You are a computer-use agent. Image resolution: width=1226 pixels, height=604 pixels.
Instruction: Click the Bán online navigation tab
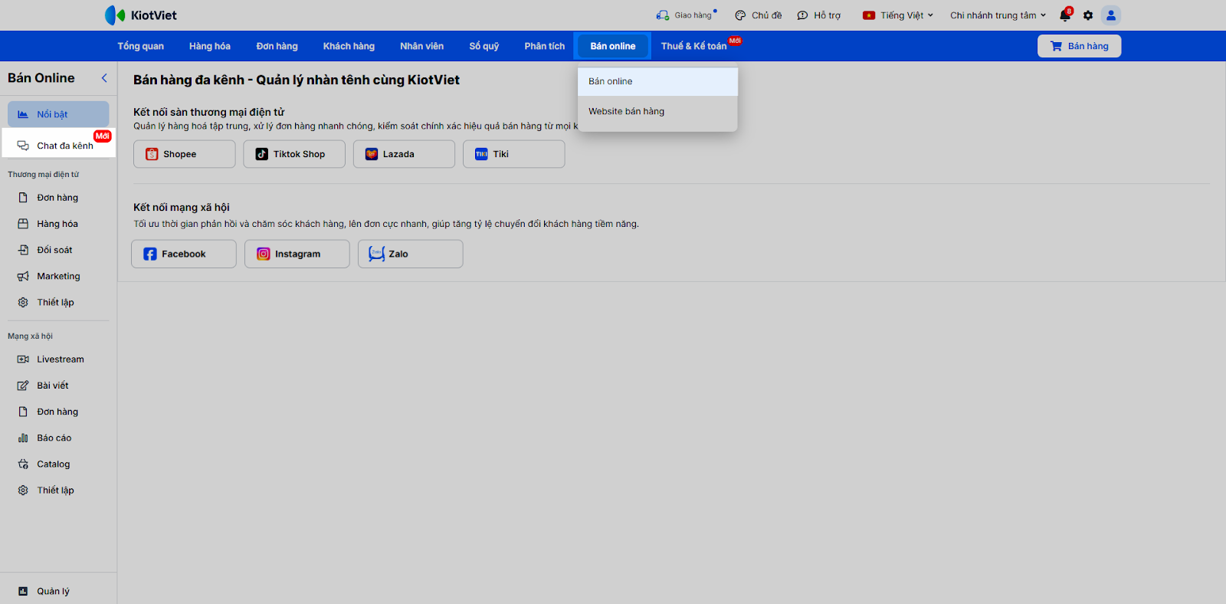click(612, 46)
